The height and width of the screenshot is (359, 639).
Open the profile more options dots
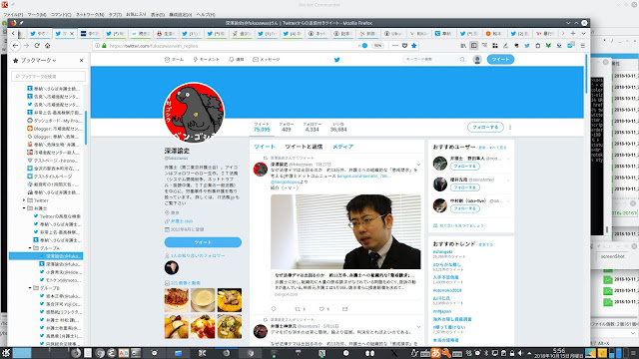[x=510, y=127]
